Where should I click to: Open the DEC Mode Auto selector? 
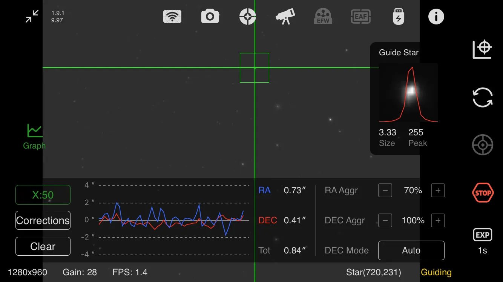pos(411,250)
